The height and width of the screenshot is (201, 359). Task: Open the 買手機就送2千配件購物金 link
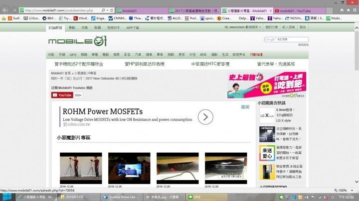coord(79,64)
